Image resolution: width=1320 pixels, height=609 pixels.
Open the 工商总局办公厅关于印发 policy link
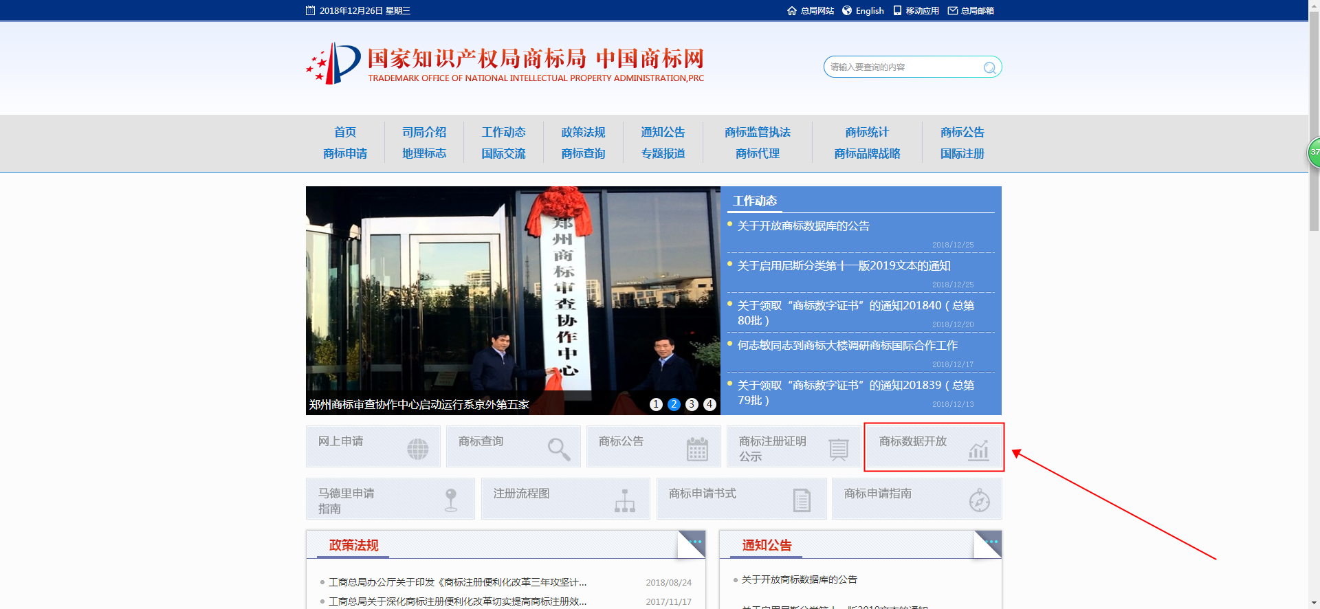click(x=457, y=582)
